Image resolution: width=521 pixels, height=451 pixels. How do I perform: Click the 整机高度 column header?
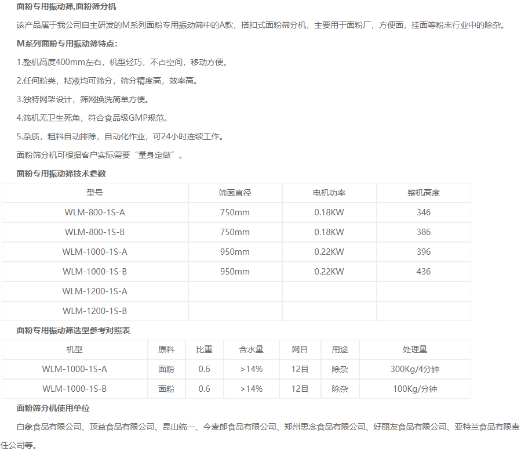point(423,193)
